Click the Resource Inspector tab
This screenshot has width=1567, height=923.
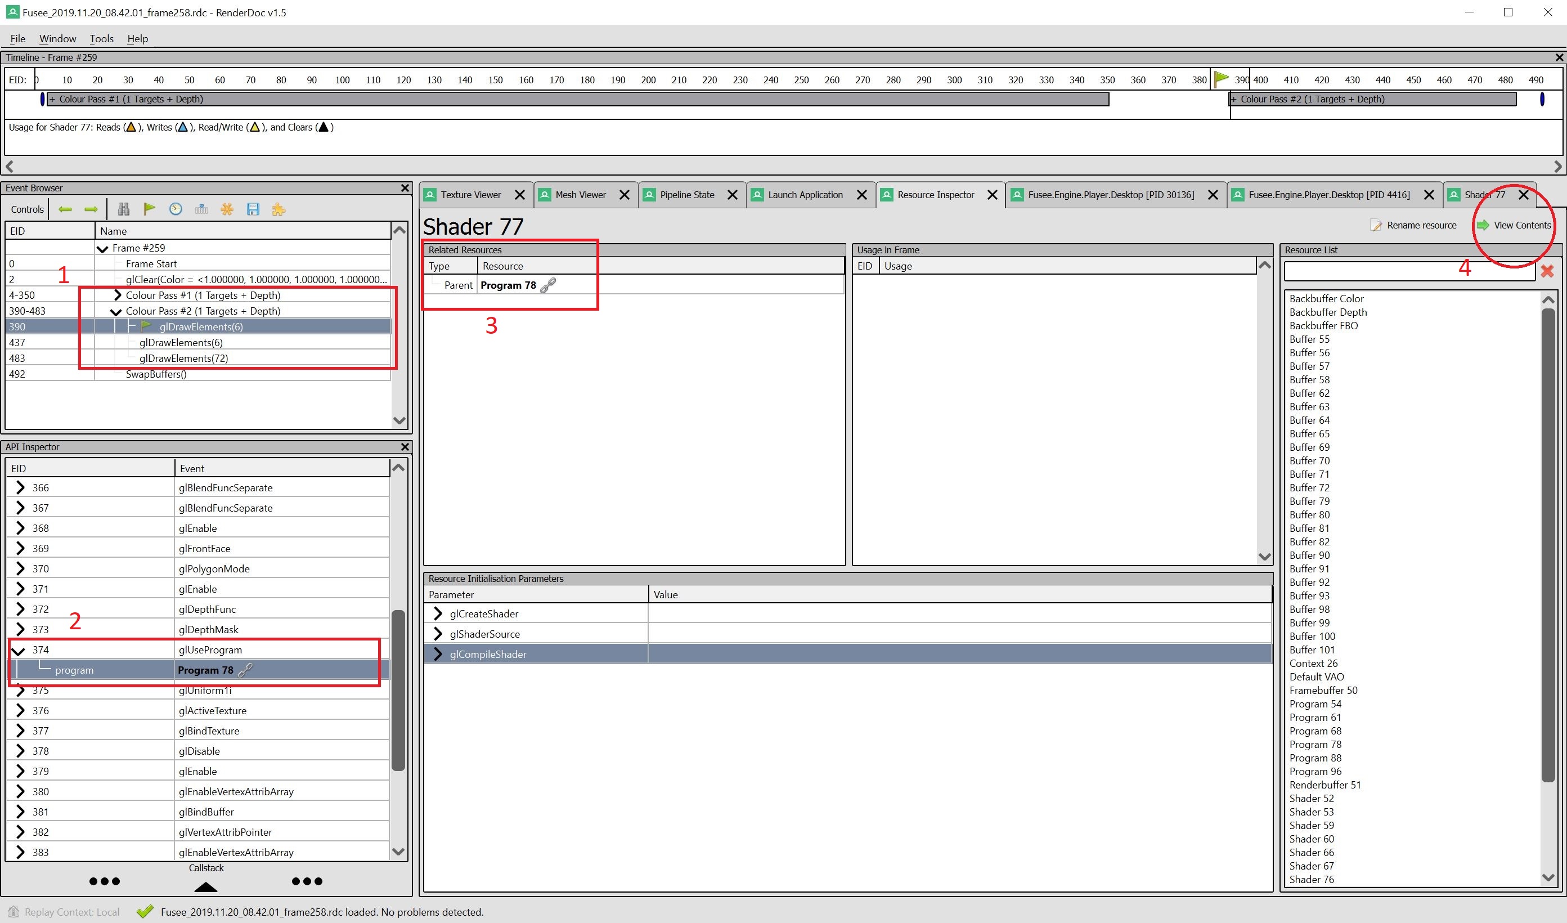click(935, 194)
